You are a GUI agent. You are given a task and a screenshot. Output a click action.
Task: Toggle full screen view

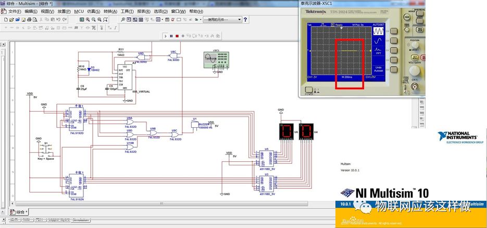(82, 19)
